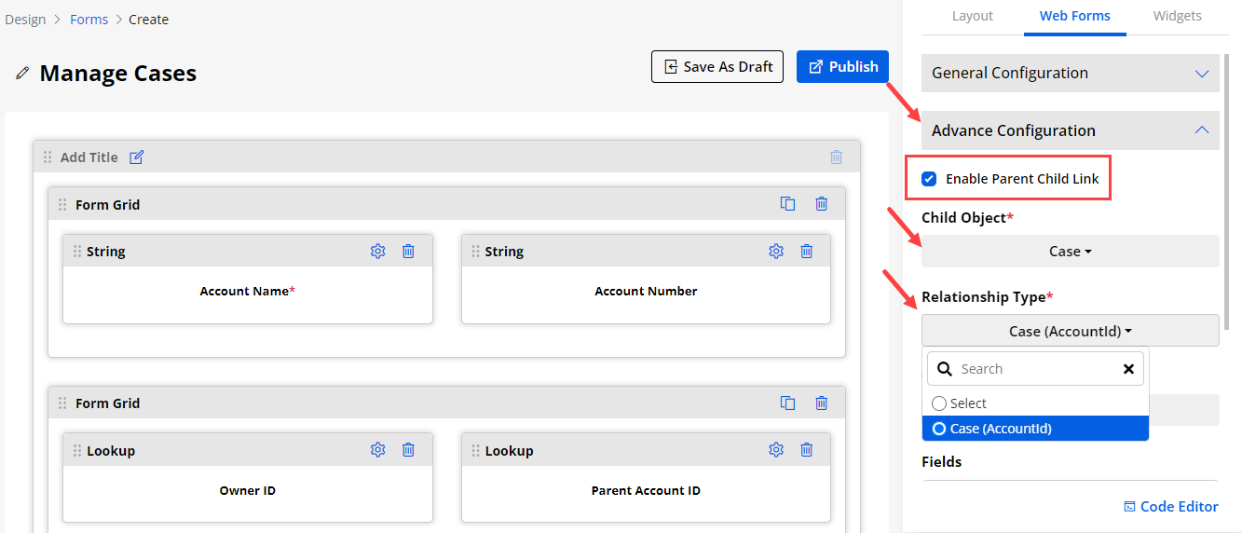Switch to the Layout tab
Viewport: 1242px width, 533px height.
[972, 16]
